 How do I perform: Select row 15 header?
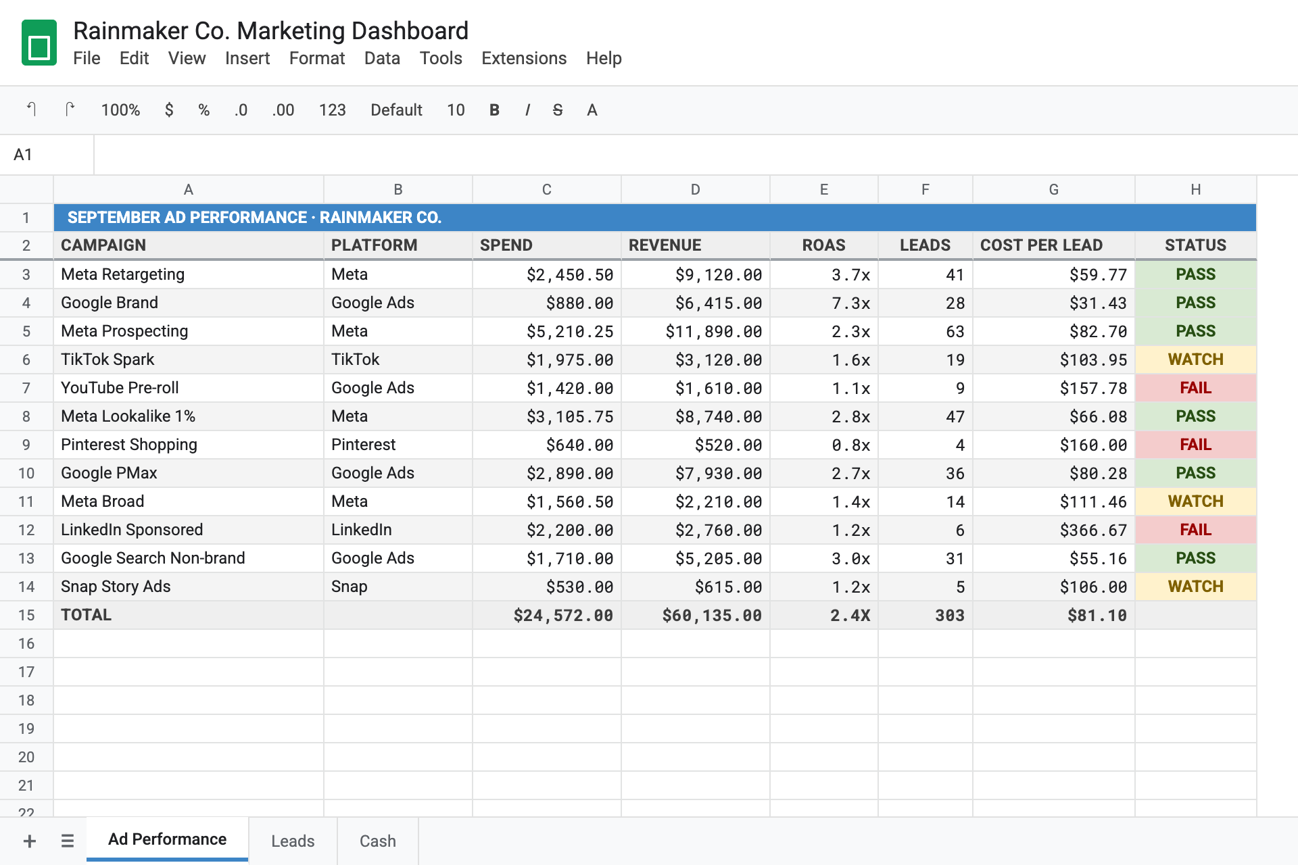pos(26,615)
